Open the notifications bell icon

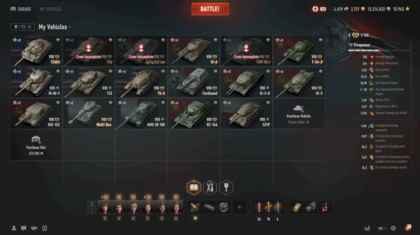[408, 228]
